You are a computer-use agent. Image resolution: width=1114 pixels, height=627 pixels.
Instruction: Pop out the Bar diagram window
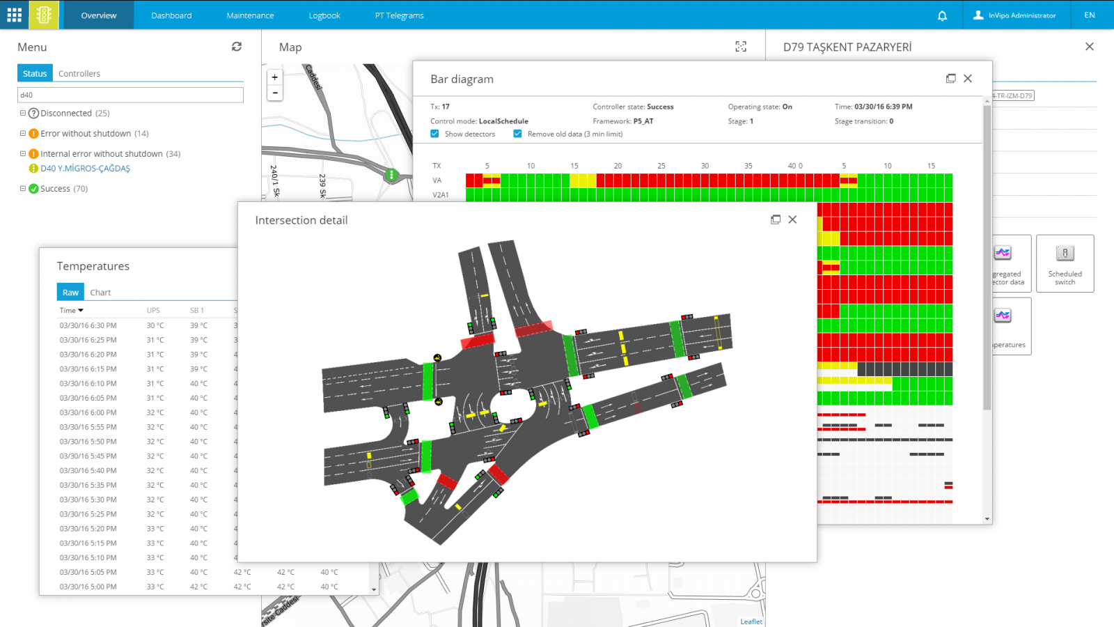click(951, 79)
